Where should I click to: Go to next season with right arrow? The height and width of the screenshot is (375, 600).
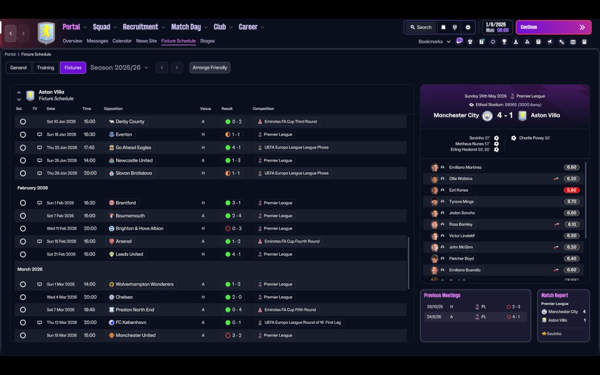[177, 67]
